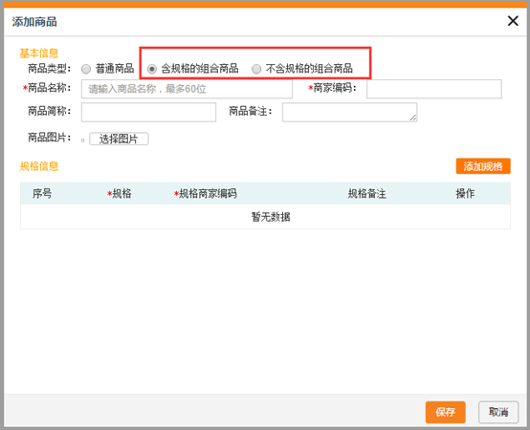Image resolution: width=530 pixels, height=430 pixels.
Task: Click the 操作 column header
Action: (x=465, y=193)
